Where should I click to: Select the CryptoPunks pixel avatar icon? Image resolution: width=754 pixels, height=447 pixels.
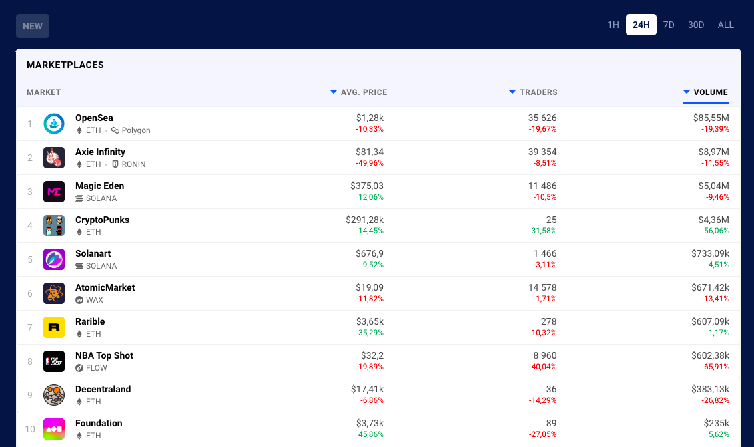[54, 225]
